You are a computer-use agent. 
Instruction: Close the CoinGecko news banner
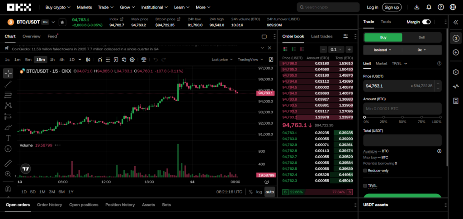tap(269, 48)
